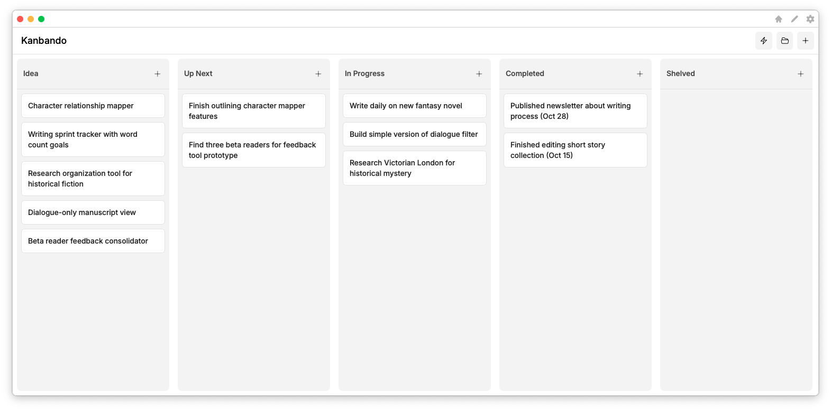Open the Dialogue-only manuscript view card
This screenshot has height=410, width=831.
coord(93,212)
